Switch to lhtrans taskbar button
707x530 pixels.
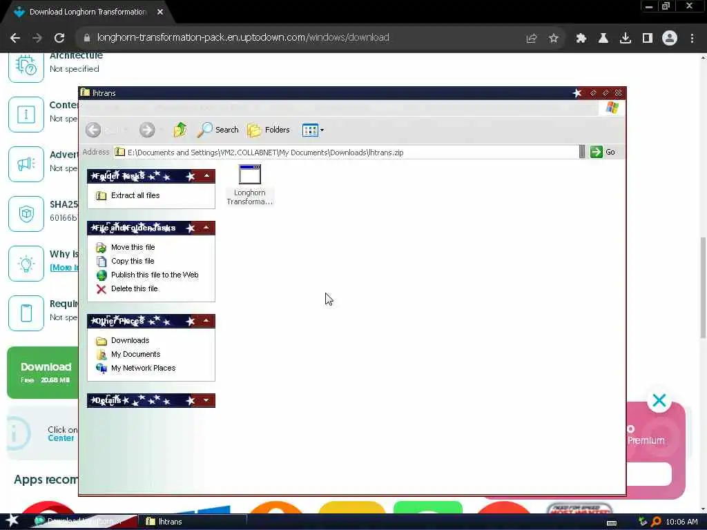click(194, 522)
